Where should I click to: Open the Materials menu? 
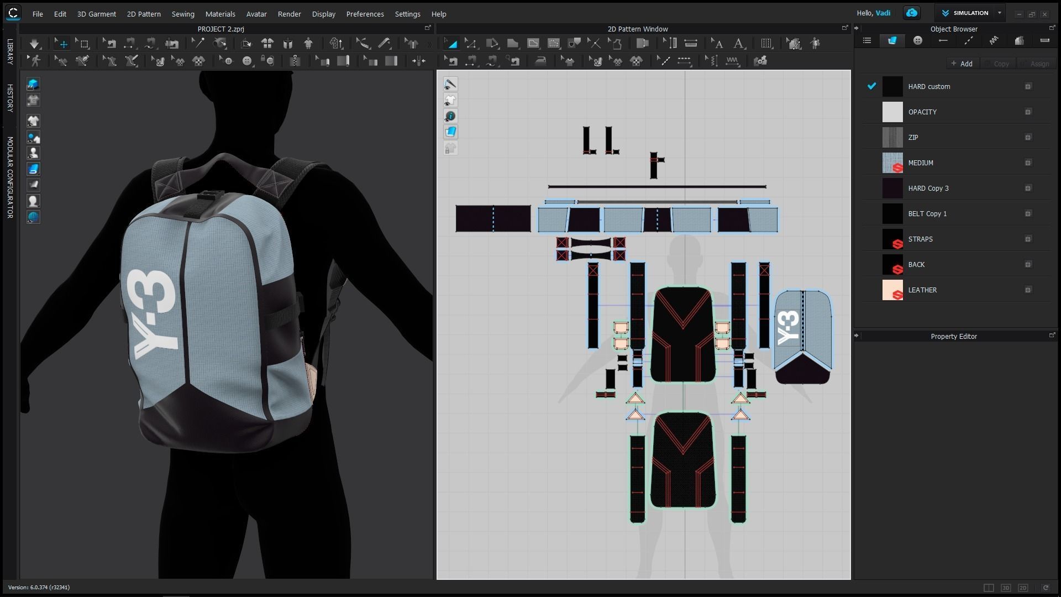[x=220, y=14]
